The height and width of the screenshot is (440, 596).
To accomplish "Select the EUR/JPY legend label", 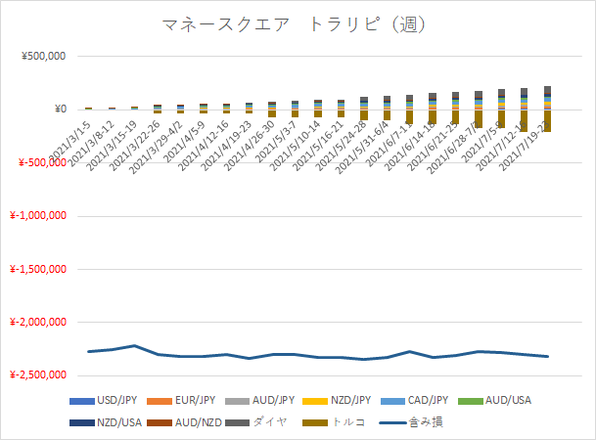I will [x=195, y=401].
